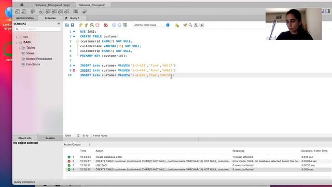
Task: Create a new schema using toolbar icon
Action: (41, 11)
